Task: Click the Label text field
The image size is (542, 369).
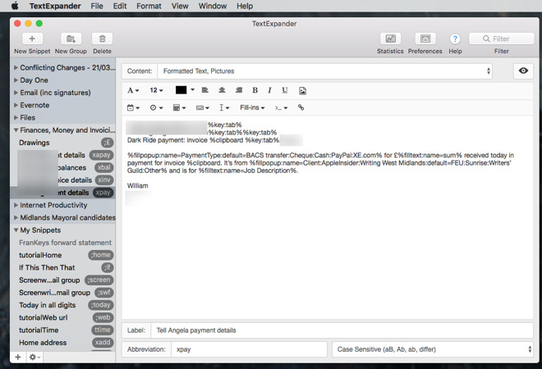Action: (342, 330)
